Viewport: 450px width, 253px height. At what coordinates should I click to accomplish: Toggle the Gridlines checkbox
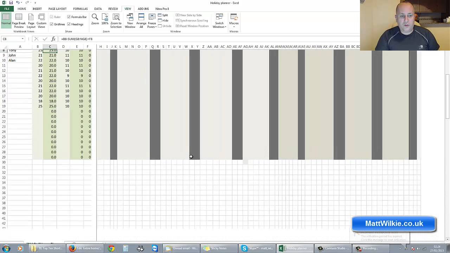click(x=57, y=24)
